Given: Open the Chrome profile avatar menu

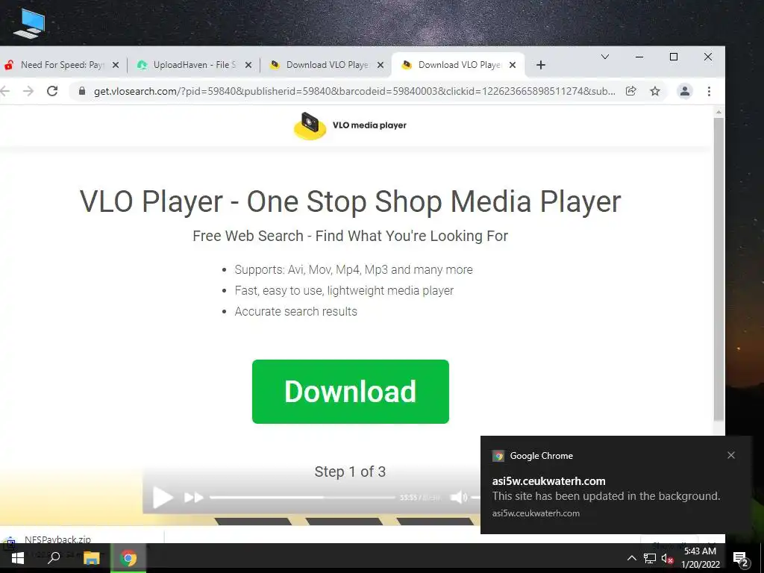Looking at the screenshot, I should point(685,91).
